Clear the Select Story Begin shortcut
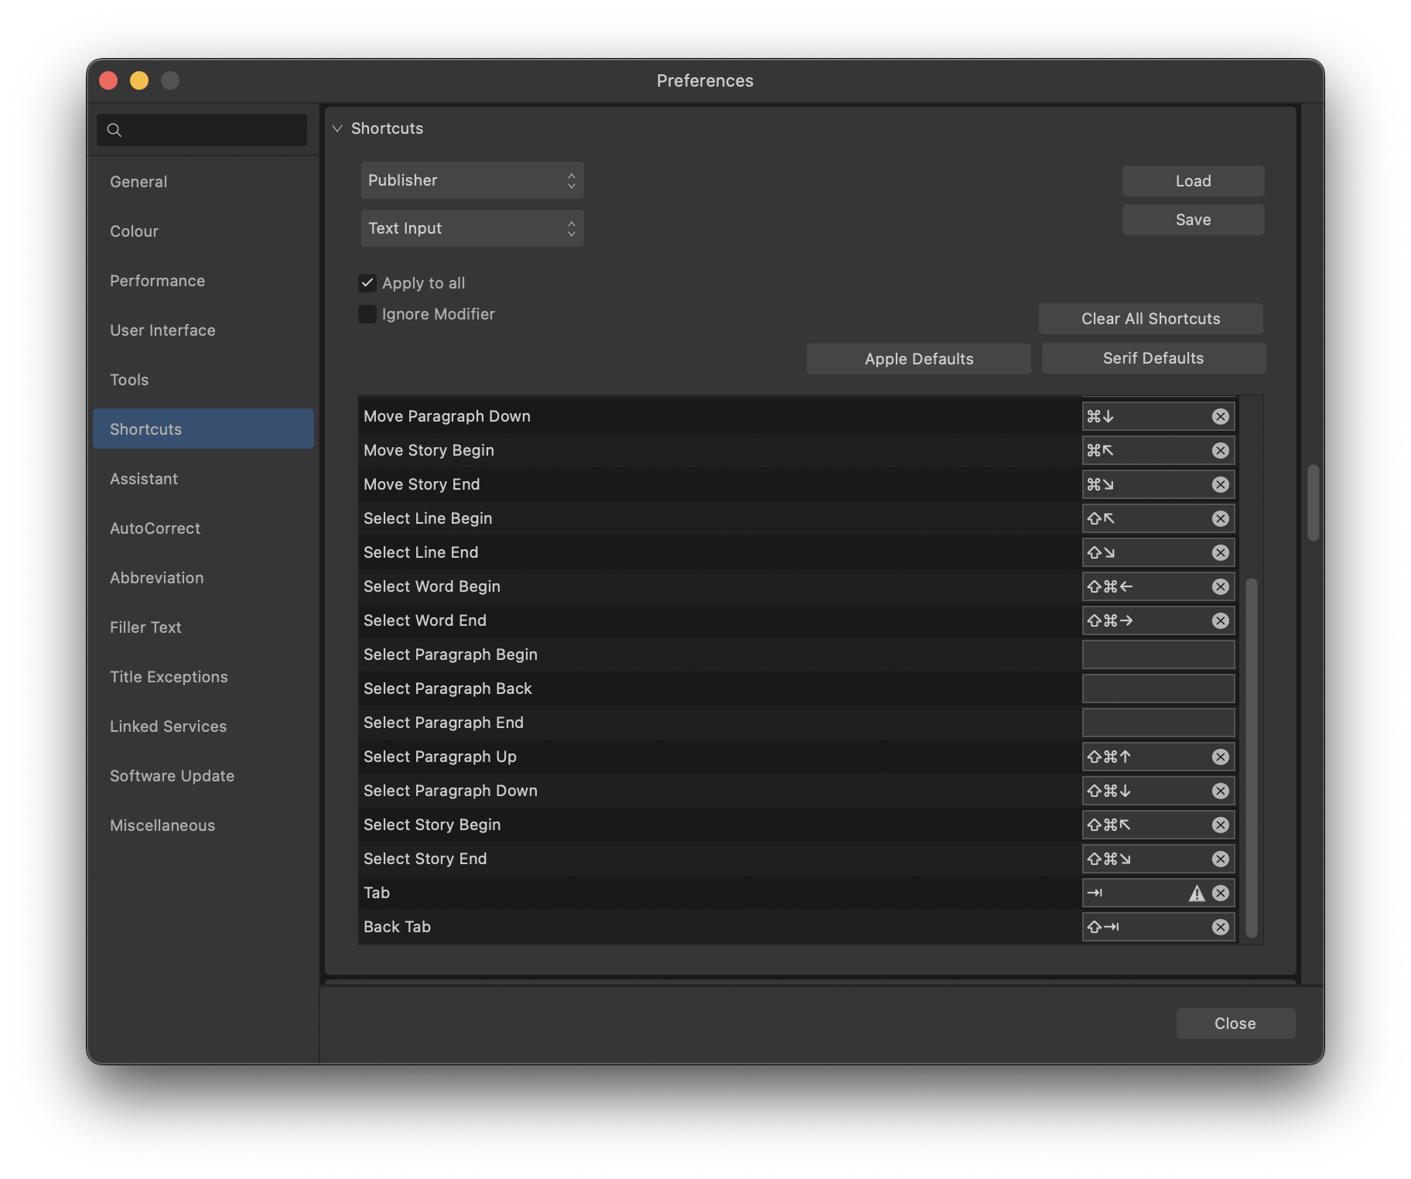 point(1221,825)
